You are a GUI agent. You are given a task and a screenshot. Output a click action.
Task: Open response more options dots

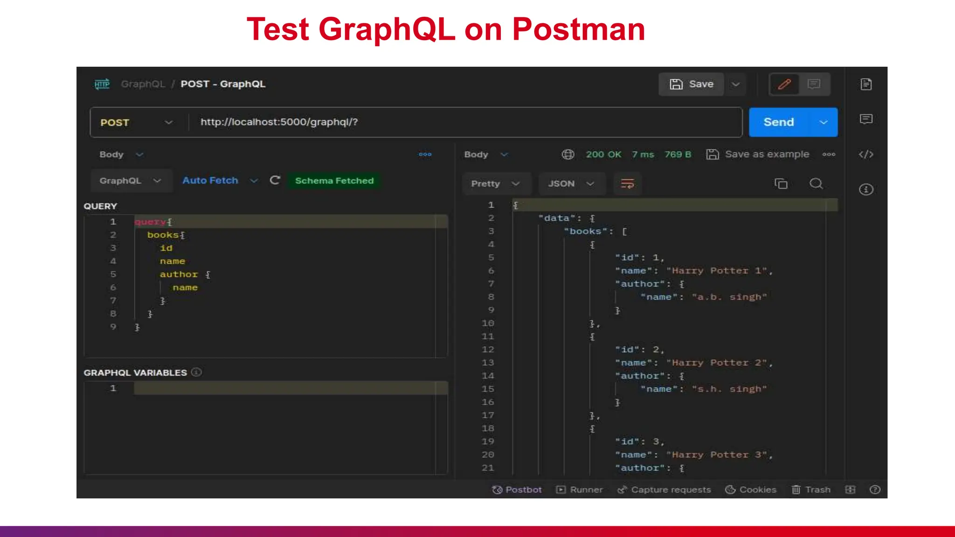829,154
